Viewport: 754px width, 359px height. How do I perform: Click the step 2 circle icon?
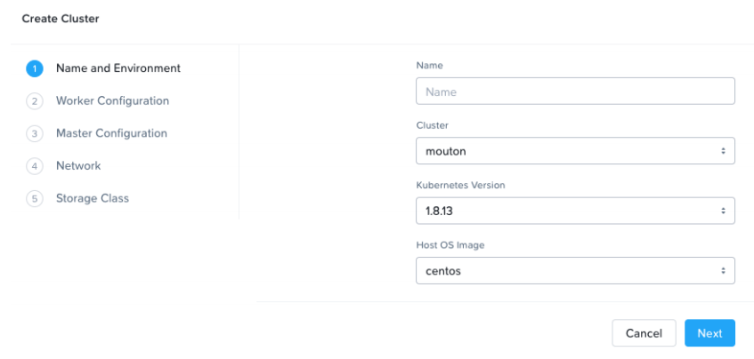[35, 101]
